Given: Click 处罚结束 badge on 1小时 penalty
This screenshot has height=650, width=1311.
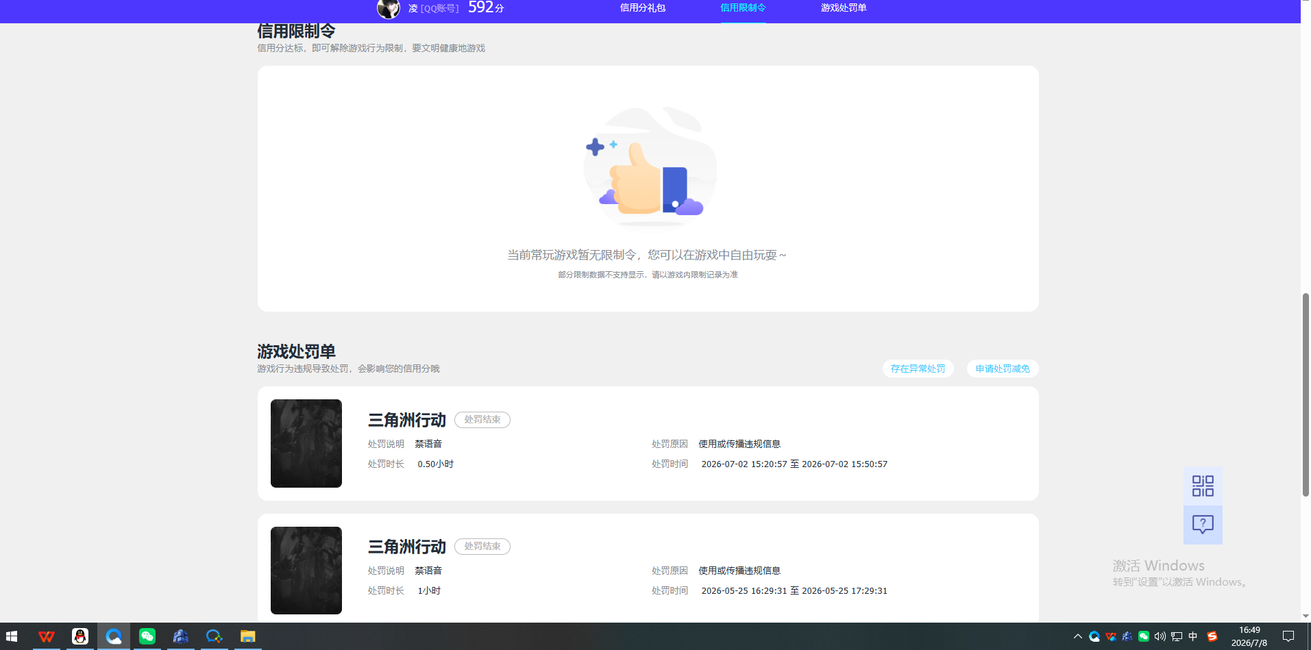Looking at the screenshot, I should pyautogui.click(x=482, y=546).
